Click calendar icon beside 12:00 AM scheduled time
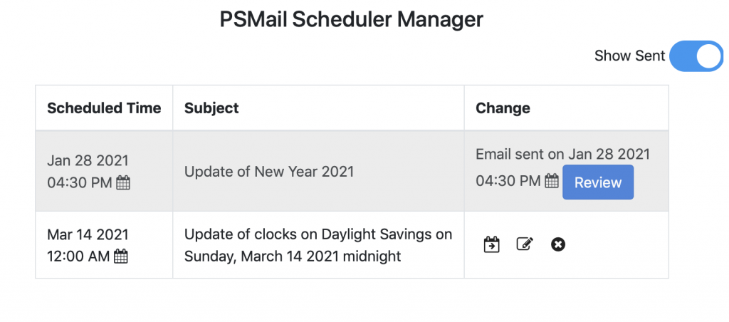This screenshot has width=729, height=322. 121,256
